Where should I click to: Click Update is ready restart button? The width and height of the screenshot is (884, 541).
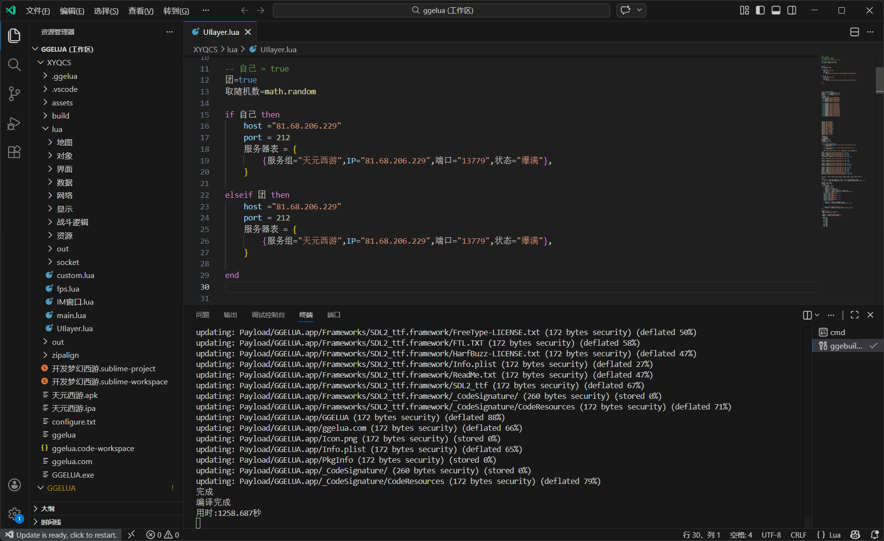pyautogui.click(x=61, y=535)
